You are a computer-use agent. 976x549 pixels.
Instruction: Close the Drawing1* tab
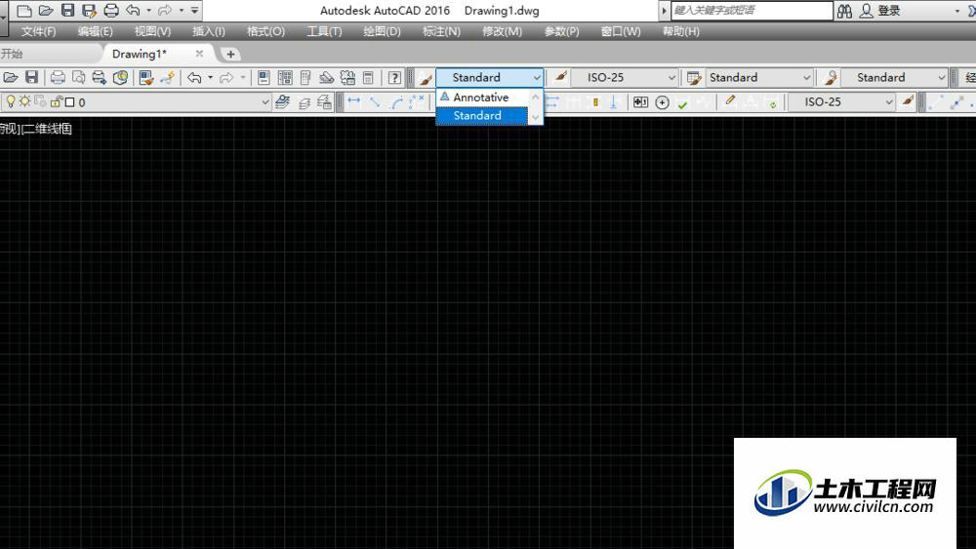(199, 54)
